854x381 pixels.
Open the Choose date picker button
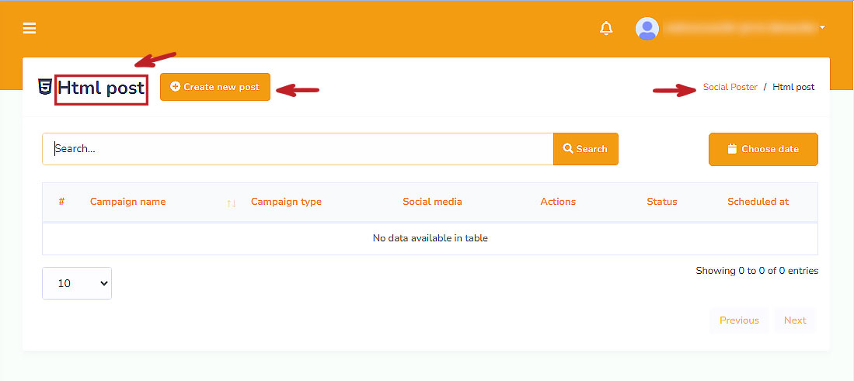click(x=762, y=149)
